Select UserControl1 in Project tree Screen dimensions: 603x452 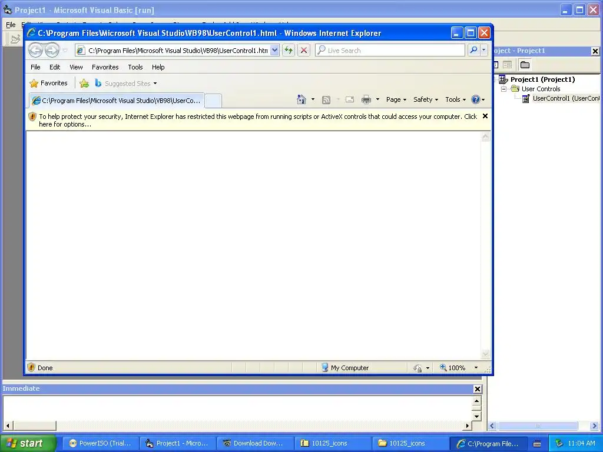566,98
